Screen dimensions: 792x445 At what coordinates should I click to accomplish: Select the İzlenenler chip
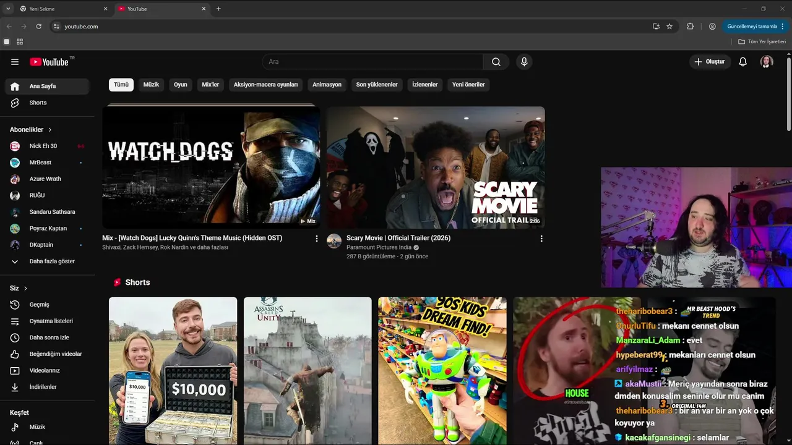pyautogui.click(x=425, y=85)
